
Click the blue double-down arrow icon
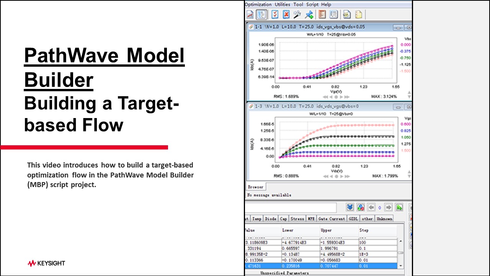coord(350,207)
